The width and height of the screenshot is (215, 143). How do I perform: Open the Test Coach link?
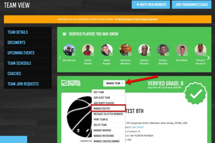pos(138,127)
